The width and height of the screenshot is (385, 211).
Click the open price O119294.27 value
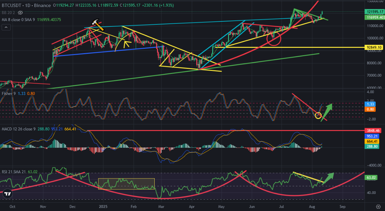tap(63, 5)
